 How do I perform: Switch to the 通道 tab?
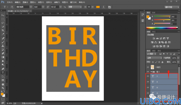pyautogui.click(x=154, y=51)
